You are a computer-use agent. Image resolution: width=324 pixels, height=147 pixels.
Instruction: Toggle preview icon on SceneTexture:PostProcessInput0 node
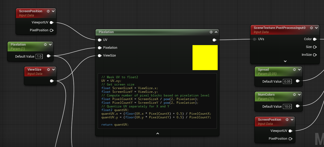[x=311, y=28]
